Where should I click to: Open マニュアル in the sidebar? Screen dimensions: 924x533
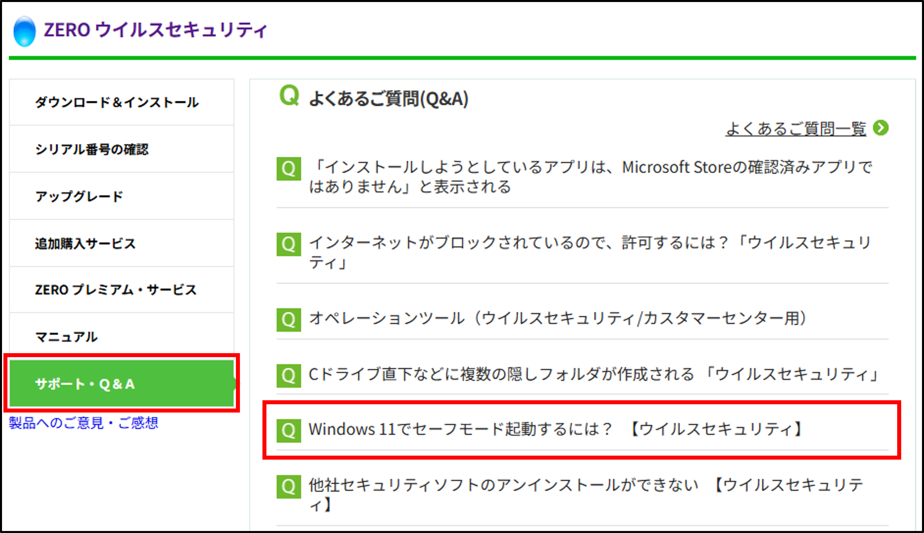click(x=122, y=336)
